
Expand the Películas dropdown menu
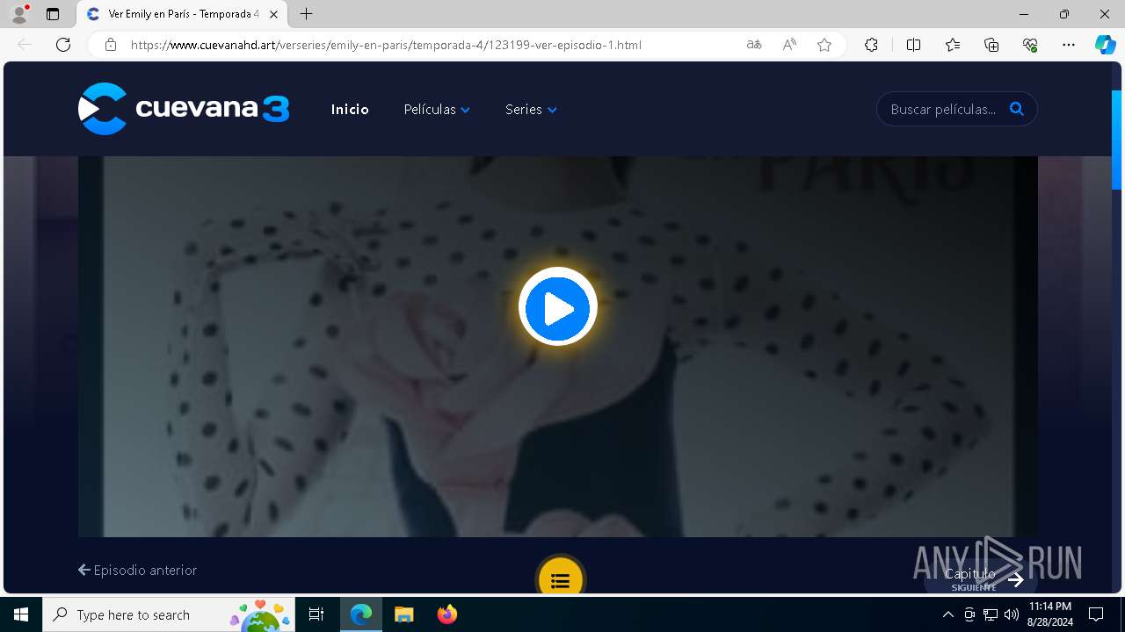437,110
